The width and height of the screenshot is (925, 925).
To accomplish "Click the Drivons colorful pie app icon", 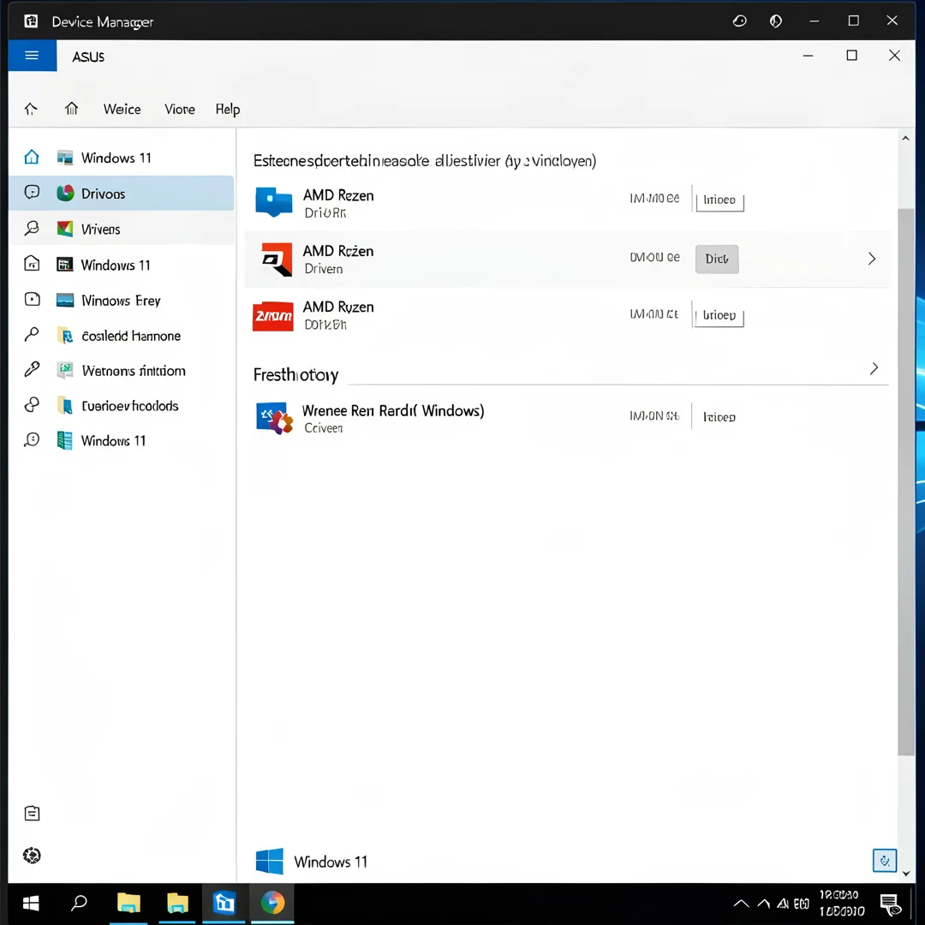I will click(x=65, y=193).
